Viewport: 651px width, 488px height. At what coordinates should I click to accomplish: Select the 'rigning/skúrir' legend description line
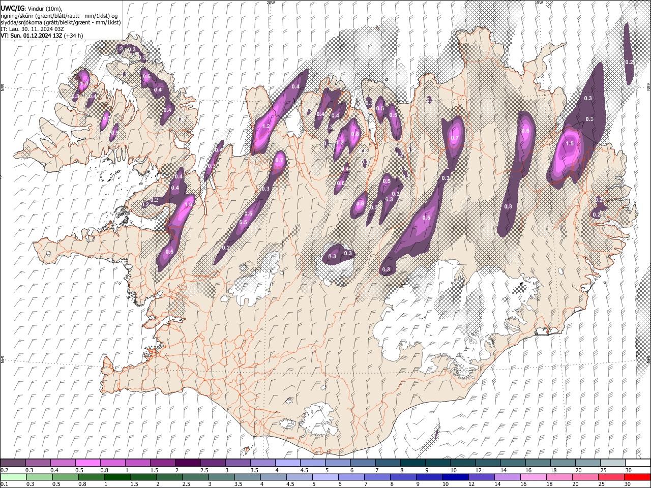(x=59, y=16)
